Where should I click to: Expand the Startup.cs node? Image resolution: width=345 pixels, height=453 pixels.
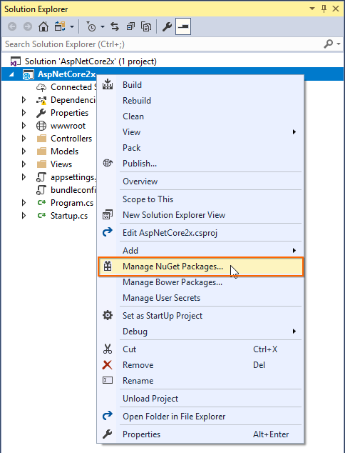[x=24, y=216]
